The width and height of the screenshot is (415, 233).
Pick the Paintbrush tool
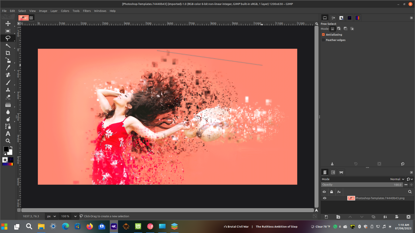coord(8,83)
